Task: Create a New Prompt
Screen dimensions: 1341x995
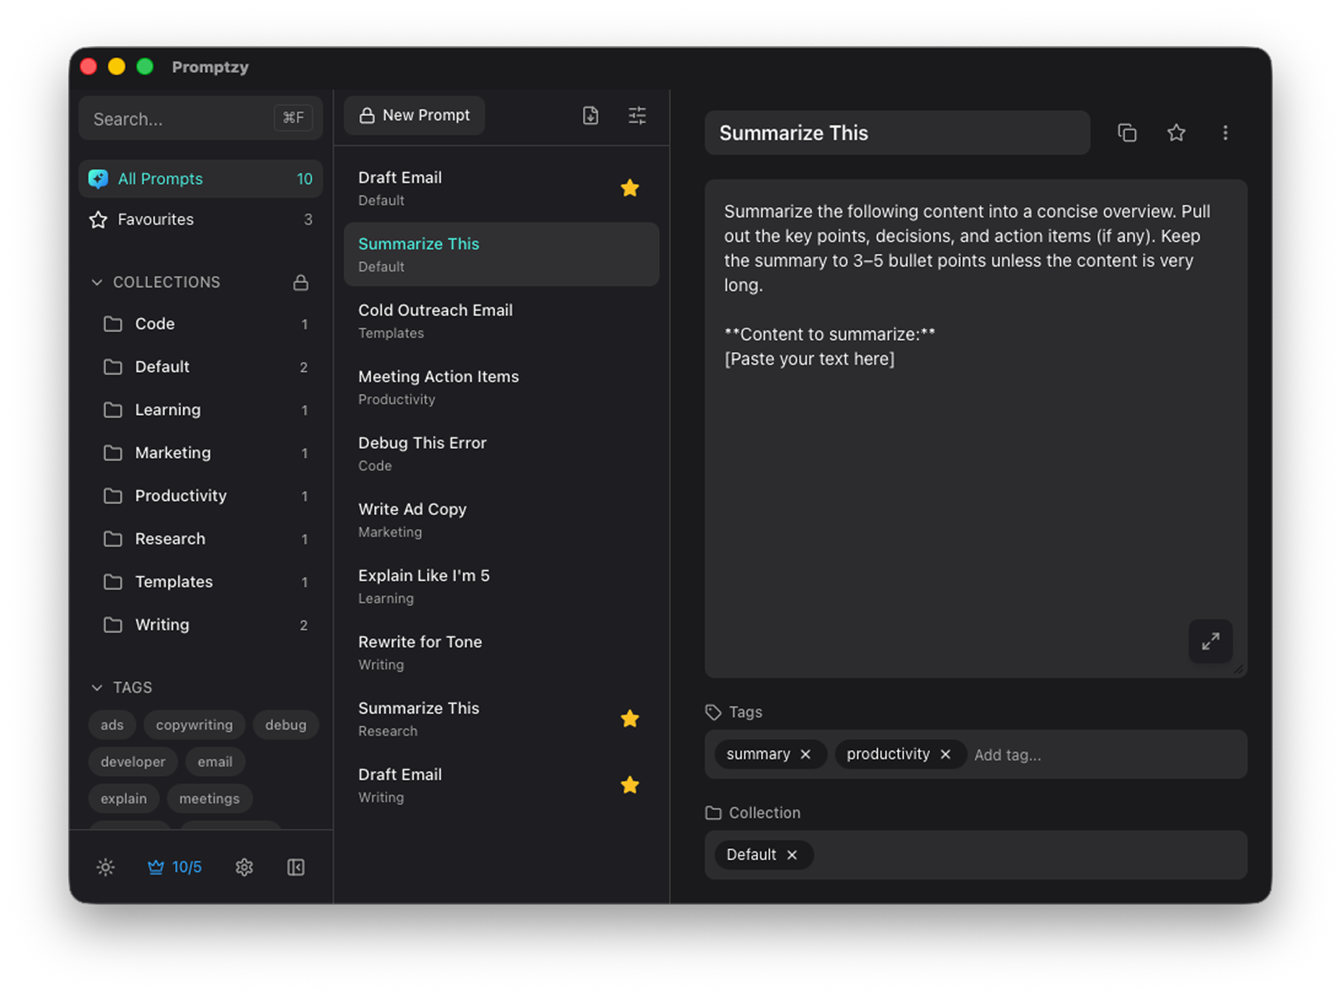Action: 414,115
